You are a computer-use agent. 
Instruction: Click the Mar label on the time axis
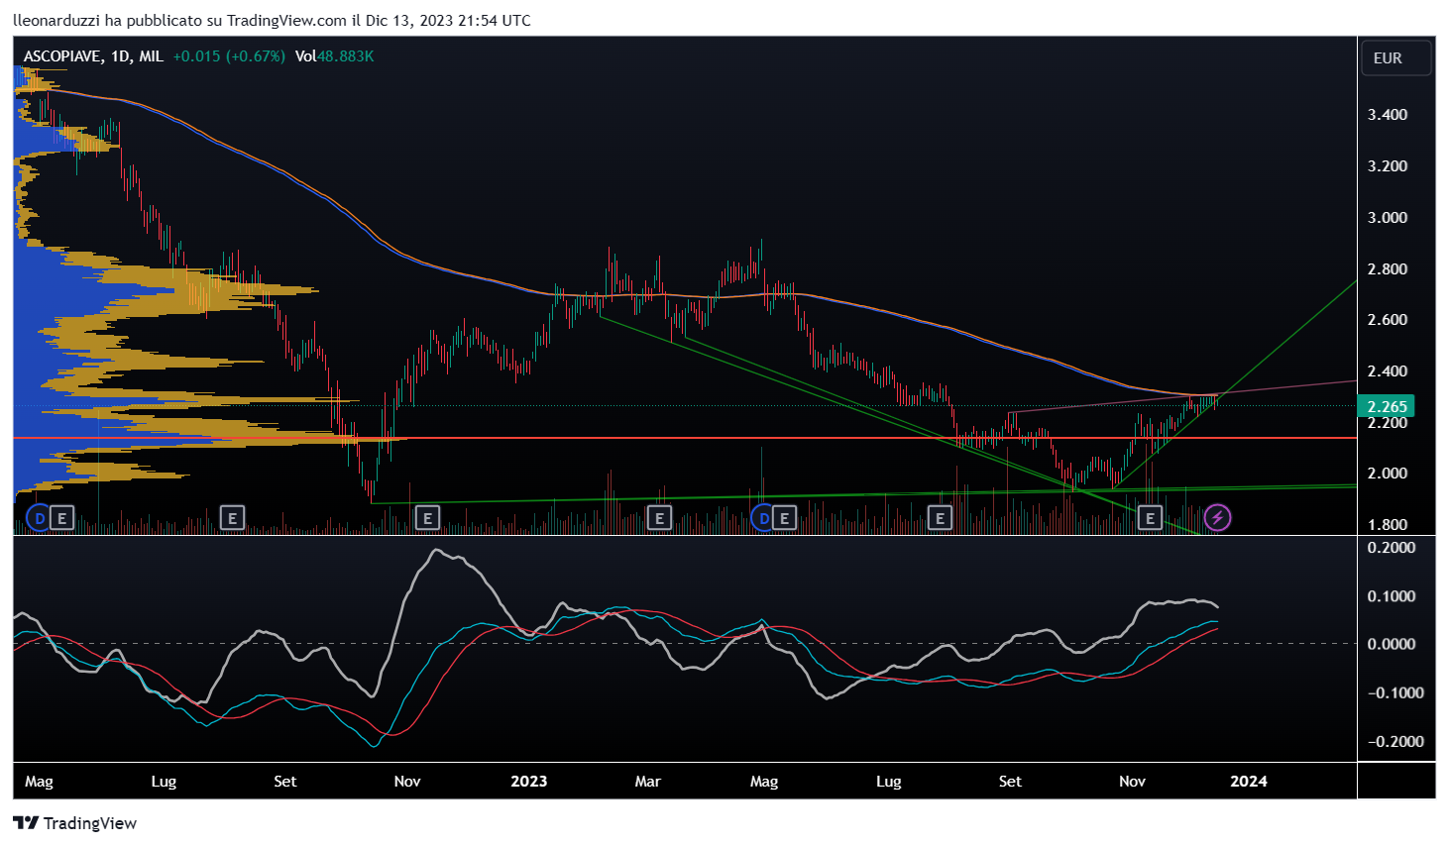pyautogui.click(x=648, y=782)
